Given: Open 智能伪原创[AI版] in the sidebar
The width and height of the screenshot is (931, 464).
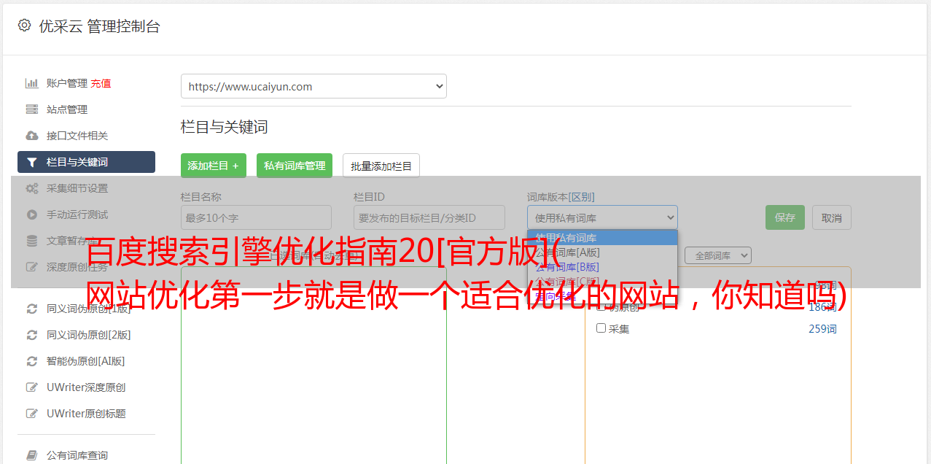Looking at the screenshot, I should click(x=86, y=361).
